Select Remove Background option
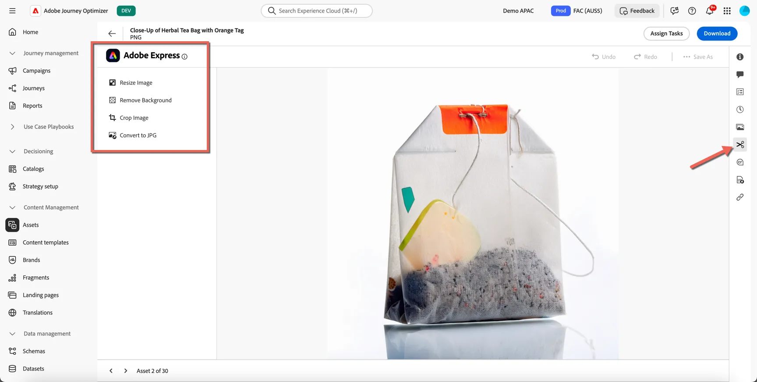Screen dimensions: 757x382 pyautogui.click(x=140, y=100)
